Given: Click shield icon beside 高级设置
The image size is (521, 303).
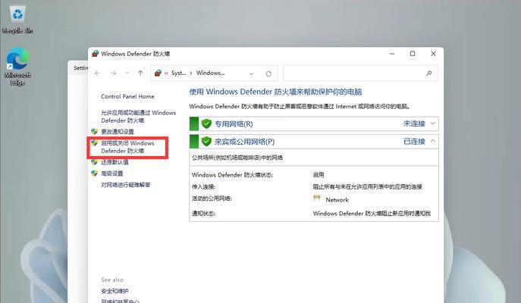Looking at the screenshot, I should point(94,173).
